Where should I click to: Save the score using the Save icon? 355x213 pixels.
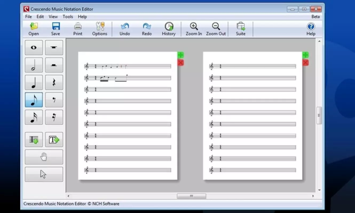[x=56, y=29]
